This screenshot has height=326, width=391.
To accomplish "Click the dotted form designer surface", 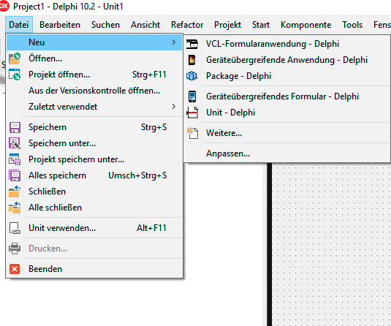I will 331,244.
